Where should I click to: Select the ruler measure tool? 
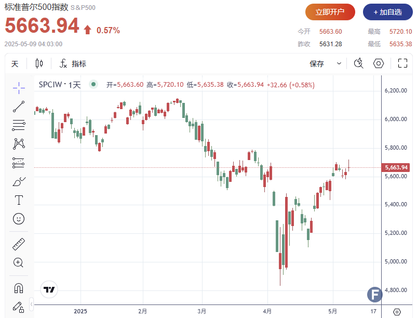point(19,244)
